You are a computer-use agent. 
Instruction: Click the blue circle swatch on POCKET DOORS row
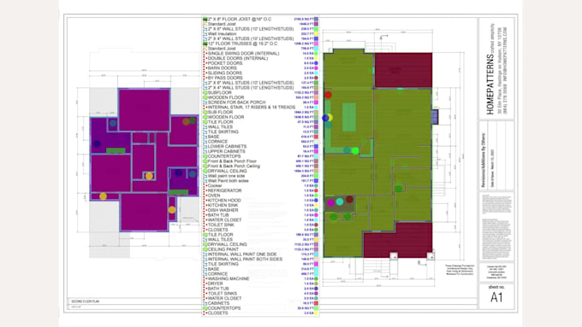316,63
